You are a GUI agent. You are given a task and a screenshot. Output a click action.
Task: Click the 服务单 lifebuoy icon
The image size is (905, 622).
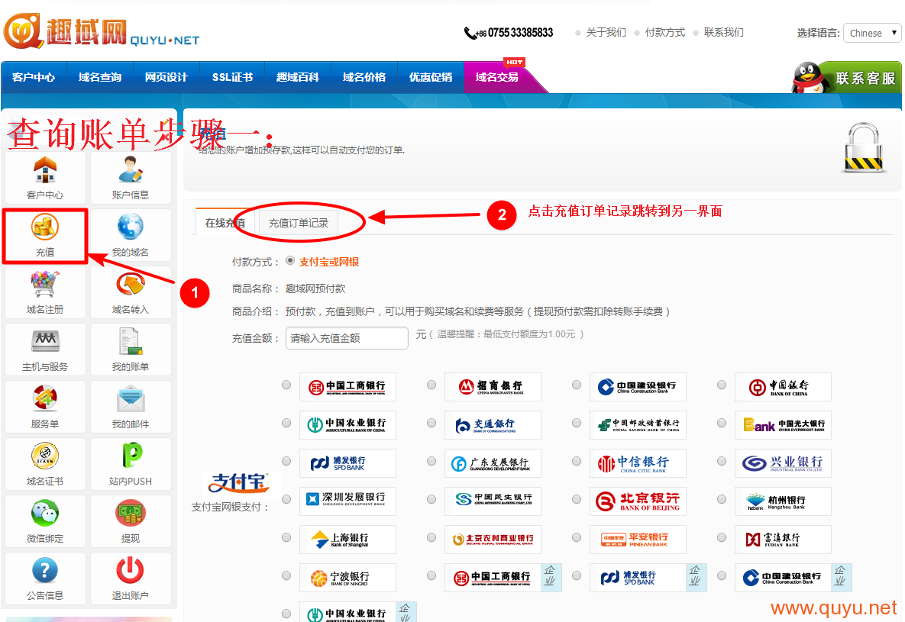coord(45,398)
